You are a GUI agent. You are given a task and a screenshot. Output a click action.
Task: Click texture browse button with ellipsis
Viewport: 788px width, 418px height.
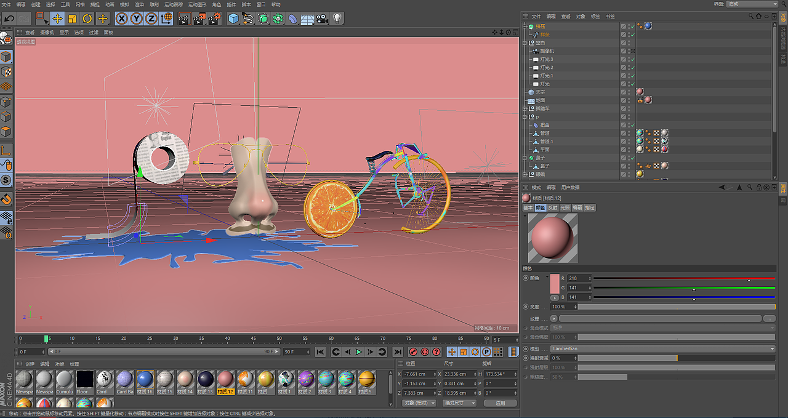[769, 319]
